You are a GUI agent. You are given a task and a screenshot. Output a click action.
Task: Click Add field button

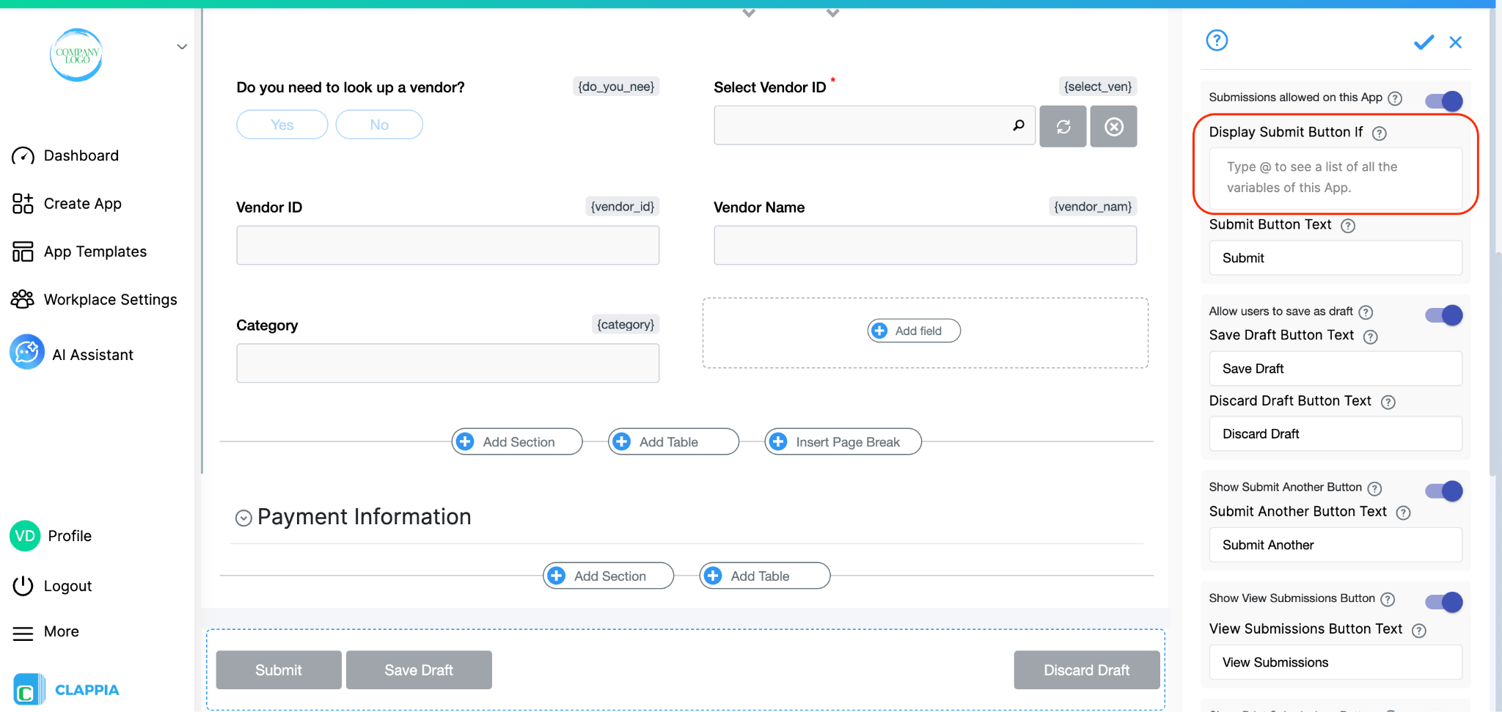[914, 331]
